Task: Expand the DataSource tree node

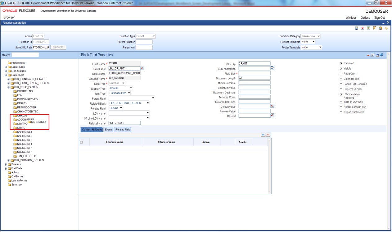Action: pos(6,67)
